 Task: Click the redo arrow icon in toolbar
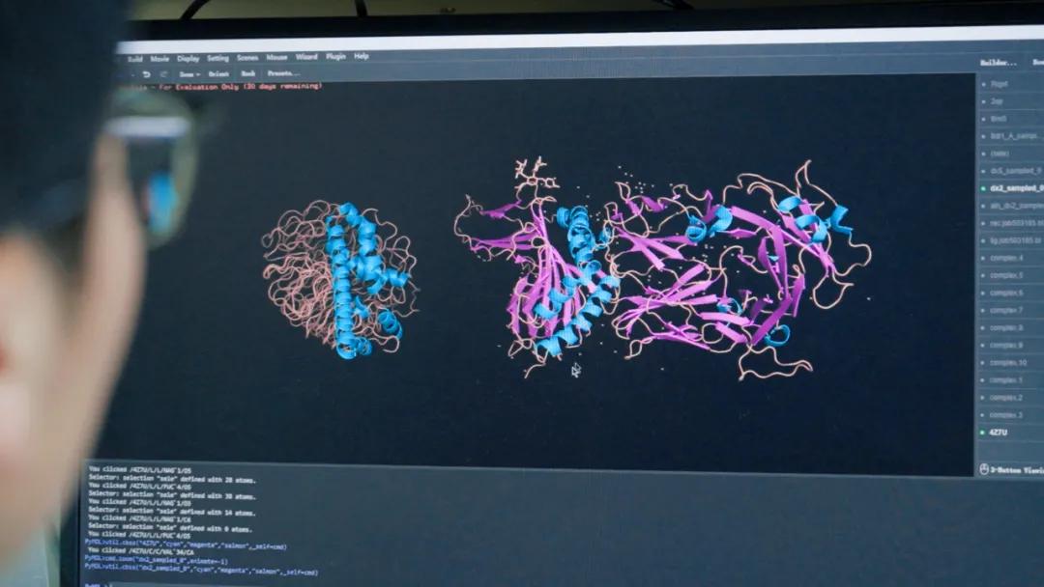point(163,74)
